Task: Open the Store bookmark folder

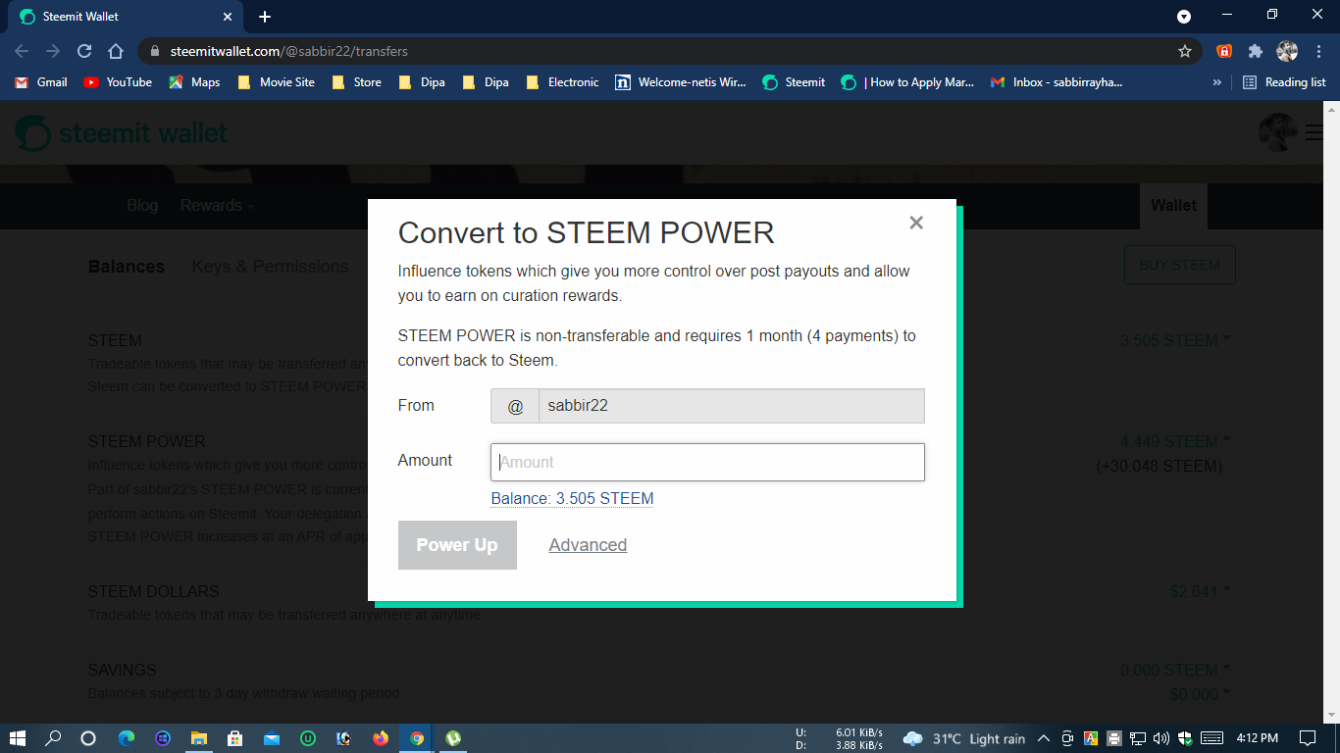Action: tap(356, 82)
